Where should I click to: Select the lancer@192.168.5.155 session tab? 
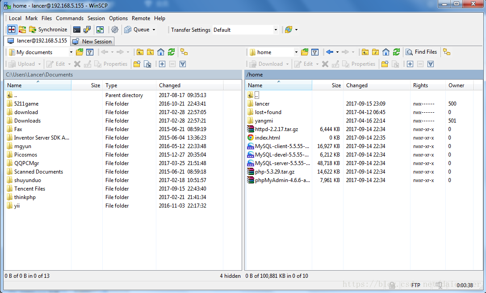click(x=37, y=41)
